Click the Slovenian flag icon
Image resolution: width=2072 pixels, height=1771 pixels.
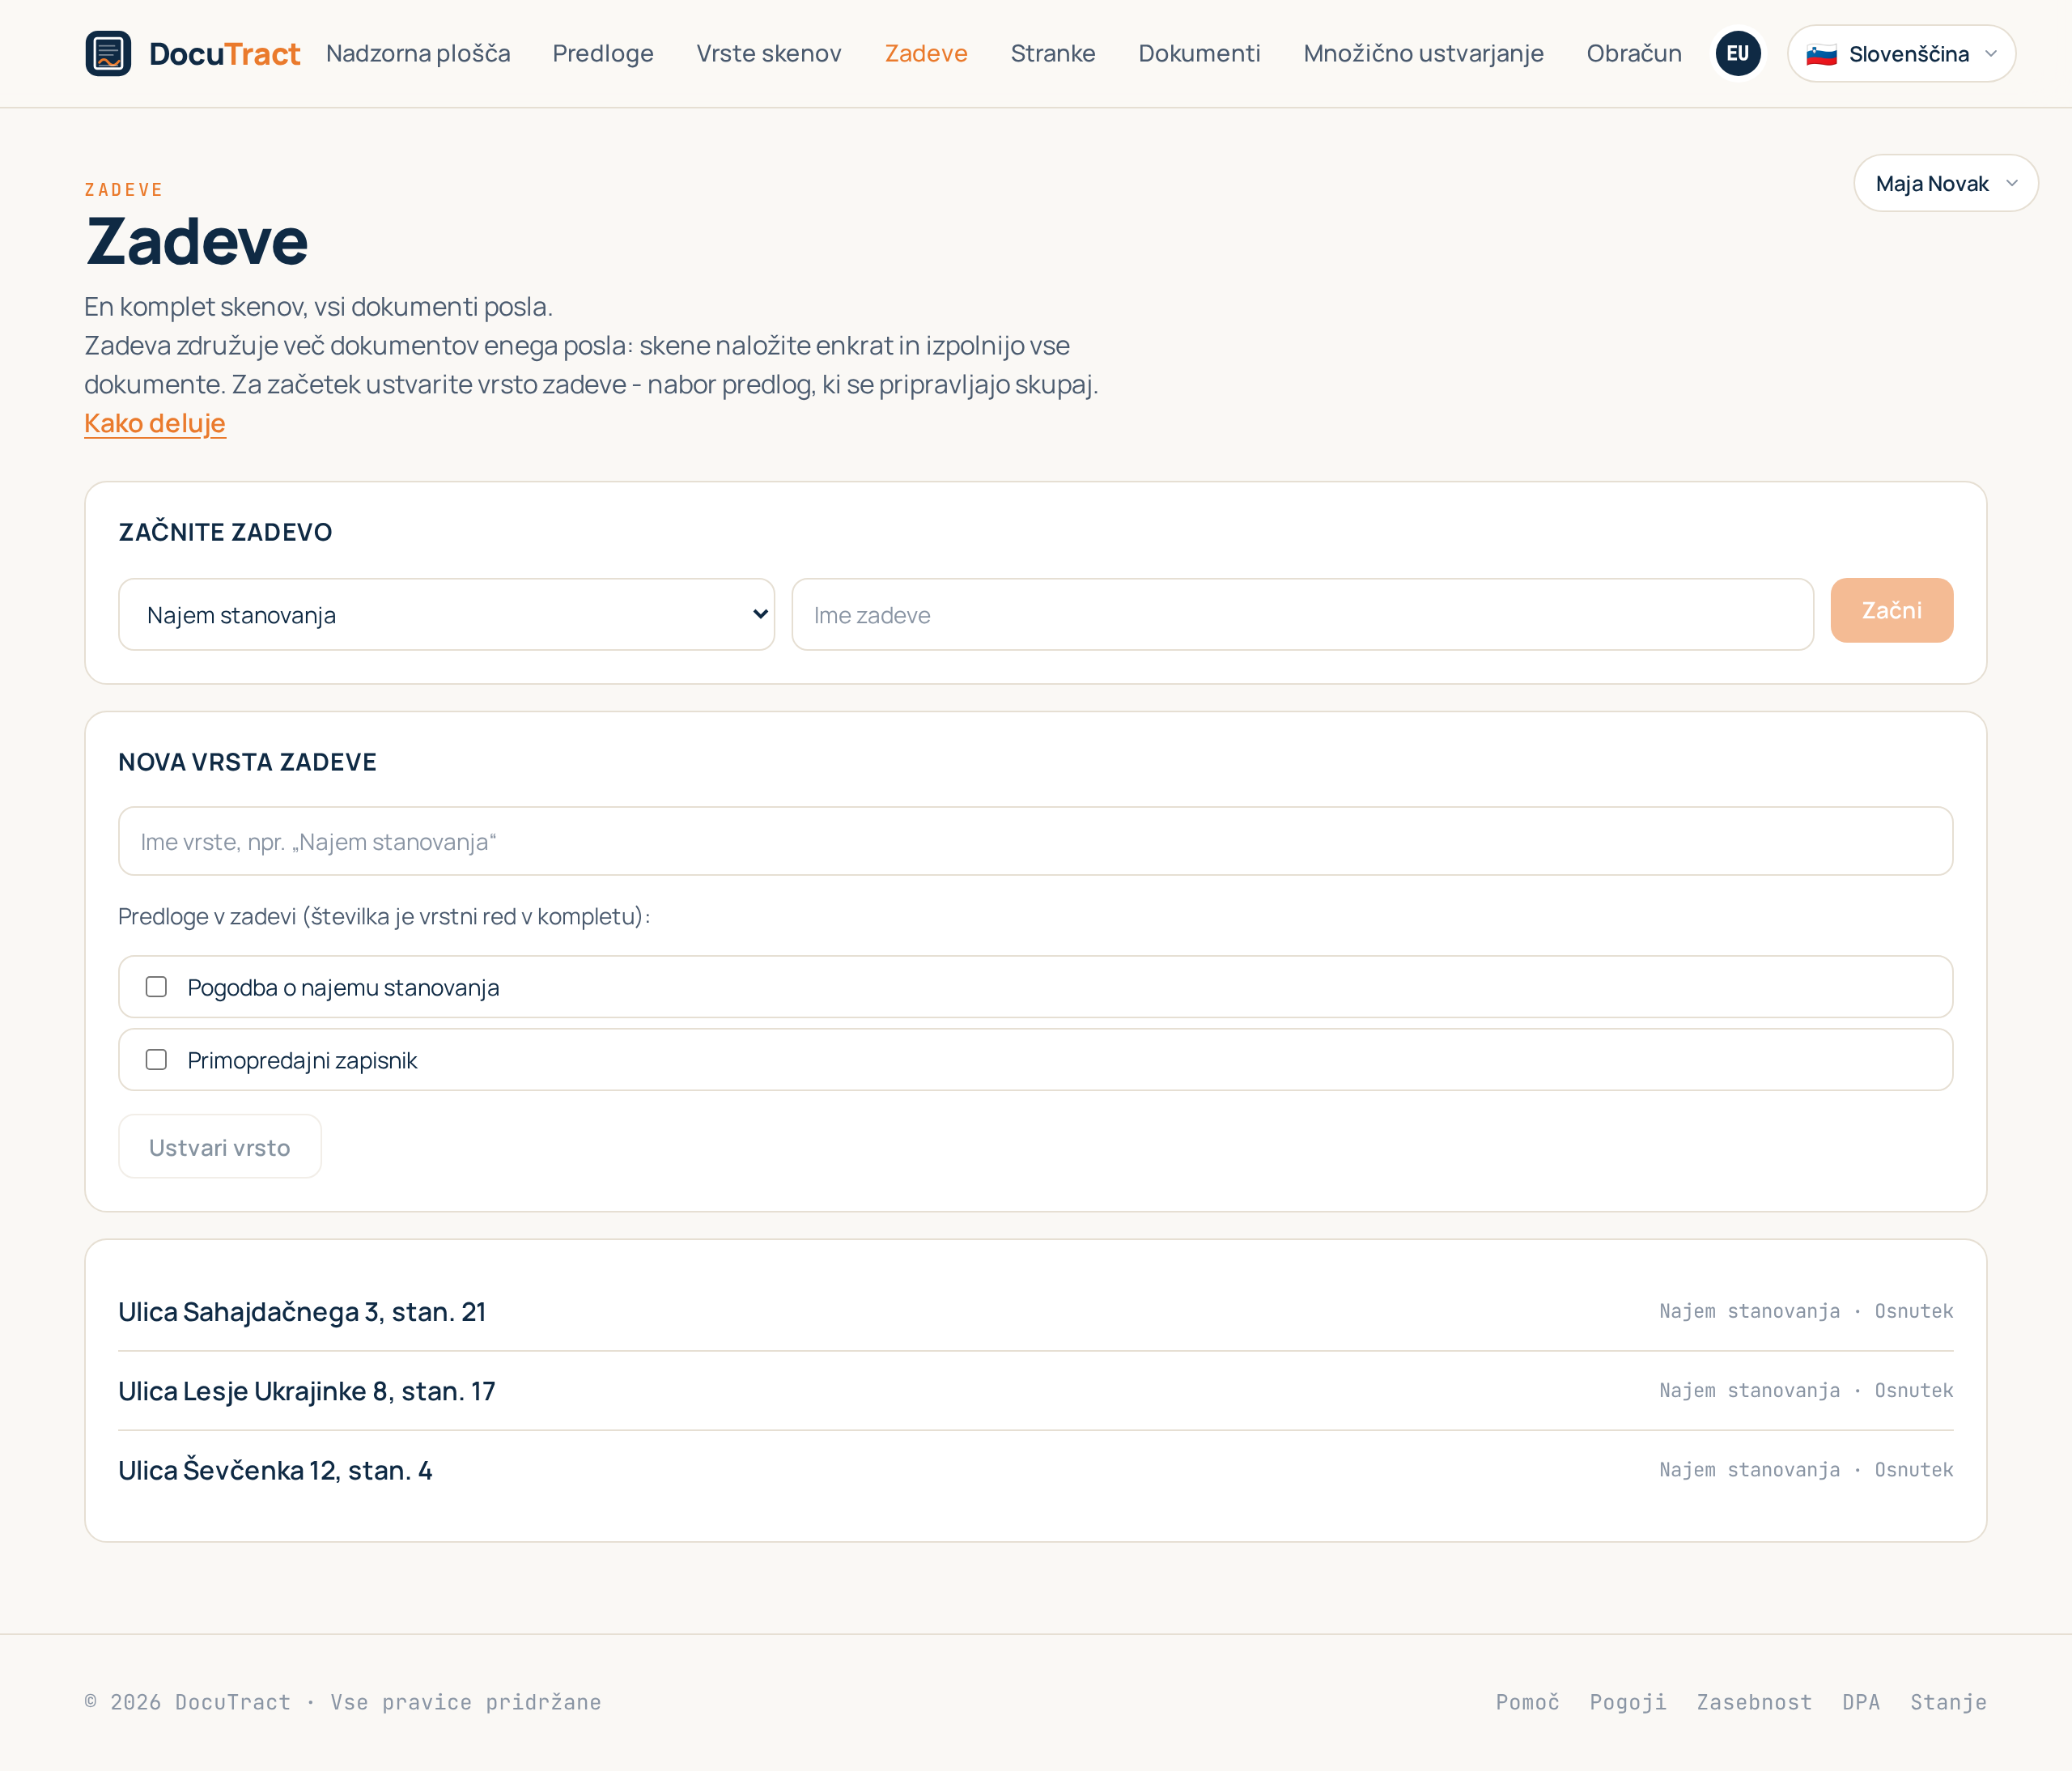[1821, 54]
